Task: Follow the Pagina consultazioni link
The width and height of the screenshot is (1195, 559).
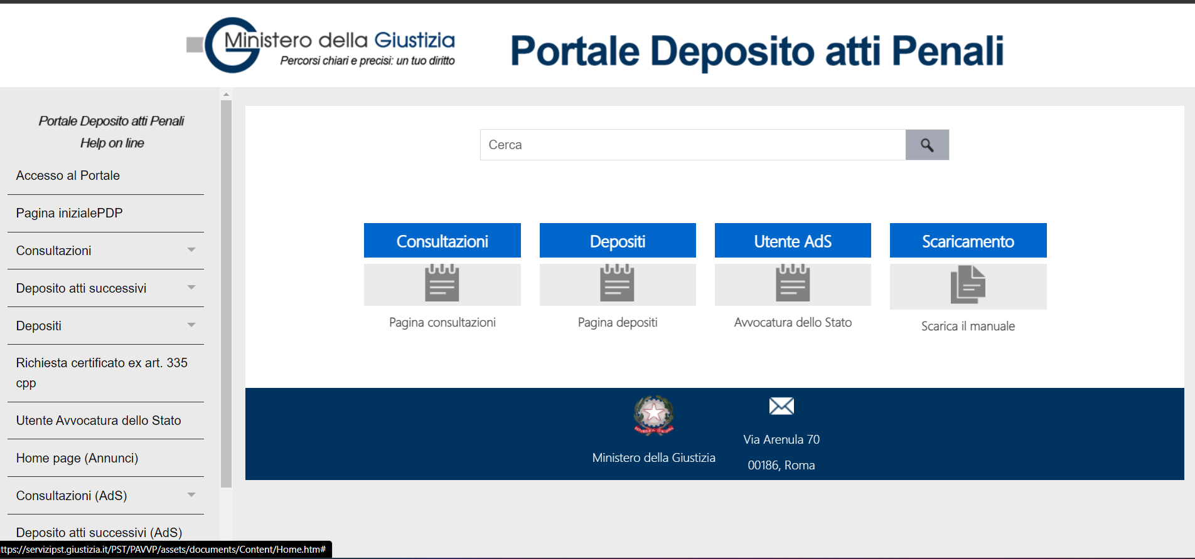Action: [442, 322]
